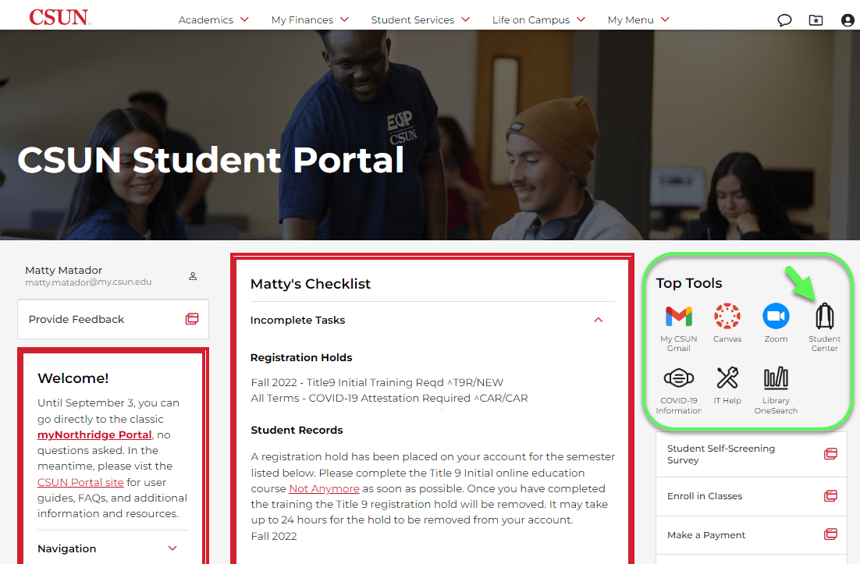This screenshot has width=860, height=564.
Task: Open the Not Anymore course link
Action: [324, 488]
